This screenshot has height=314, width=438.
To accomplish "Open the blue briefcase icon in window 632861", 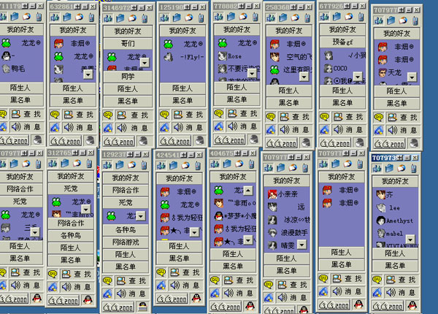I will pyautogui.click(x=67, y=18).
